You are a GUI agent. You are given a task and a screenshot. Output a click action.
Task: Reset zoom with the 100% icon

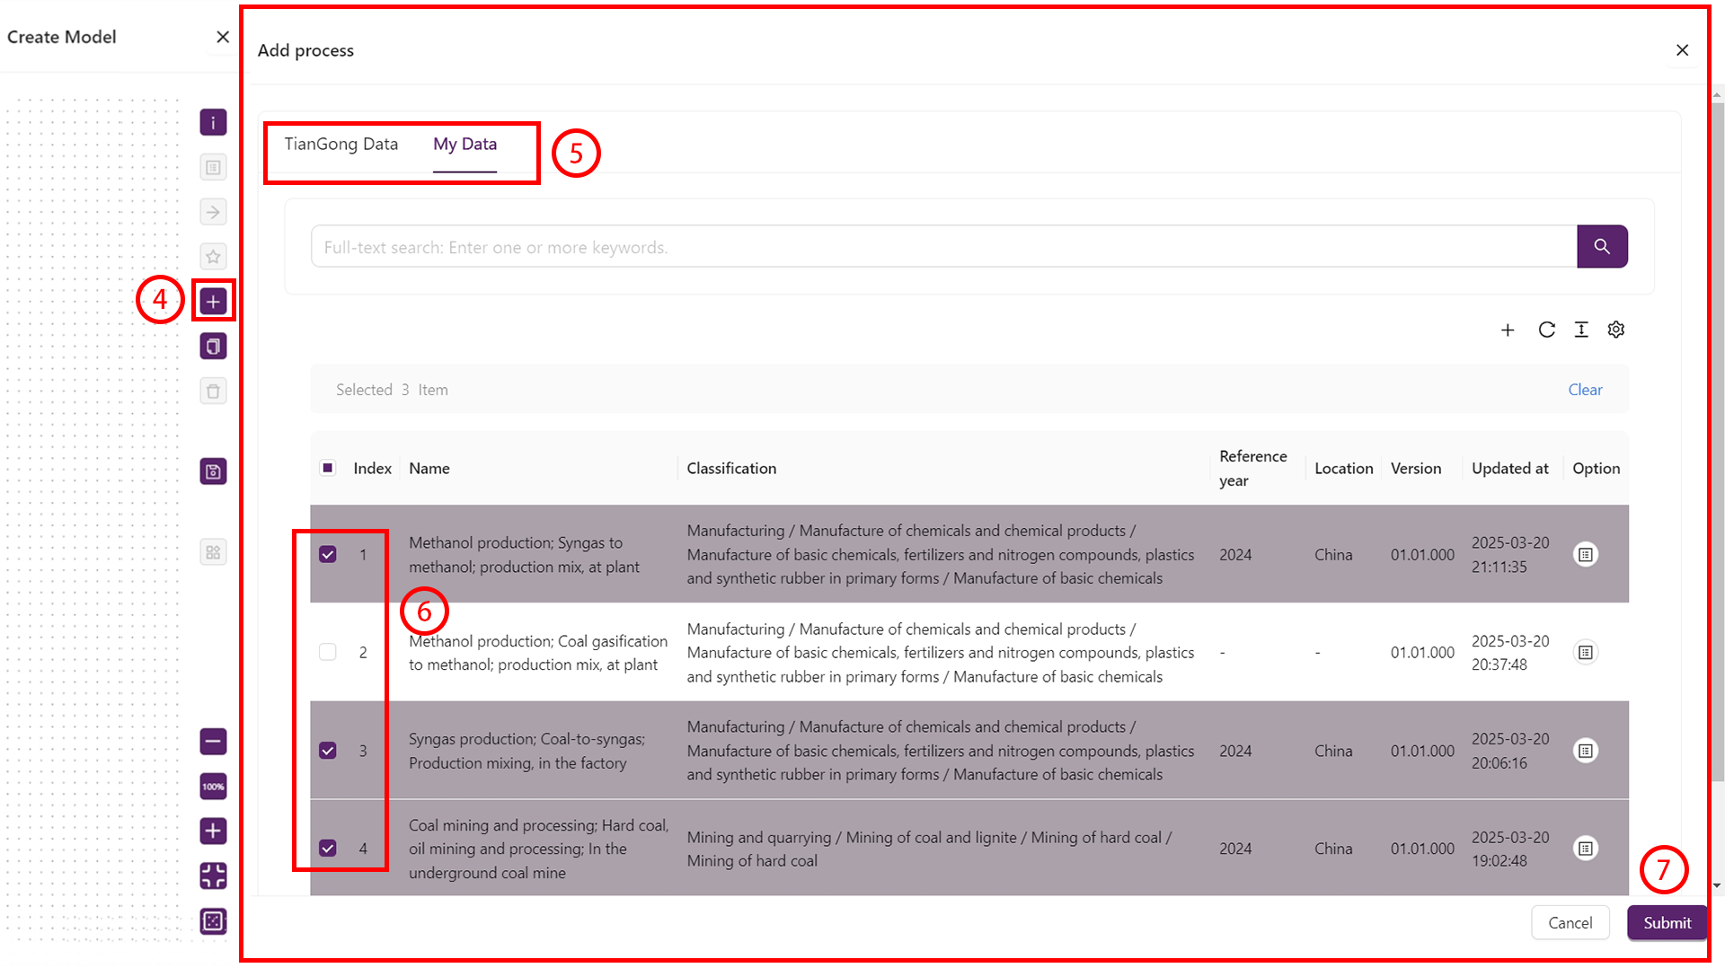tap(213, 787)
